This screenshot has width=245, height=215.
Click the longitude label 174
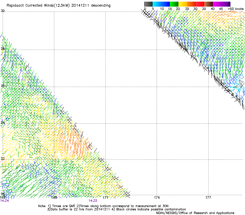(157, 197)
